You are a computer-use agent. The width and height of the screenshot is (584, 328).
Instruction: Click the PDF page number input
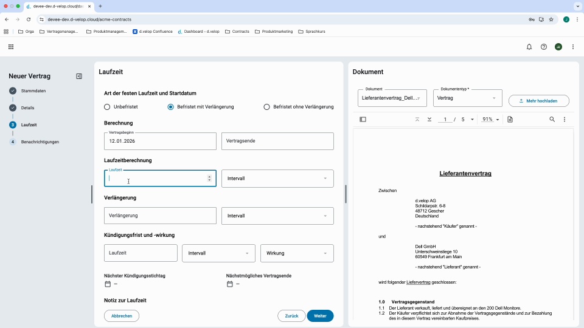click(x=445, y=120)
